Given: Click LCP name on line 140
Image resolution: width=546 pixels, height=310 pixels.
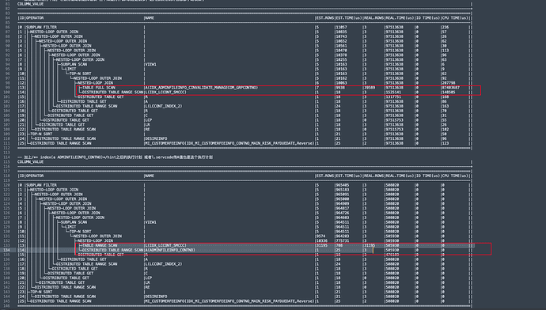Looking at the screenshot, I should click(x=149, y=278).
